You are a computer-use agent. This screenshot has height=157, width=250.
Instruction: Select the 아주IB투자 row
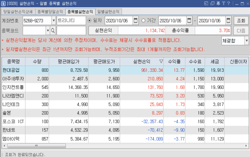click(x=125, y=78)
